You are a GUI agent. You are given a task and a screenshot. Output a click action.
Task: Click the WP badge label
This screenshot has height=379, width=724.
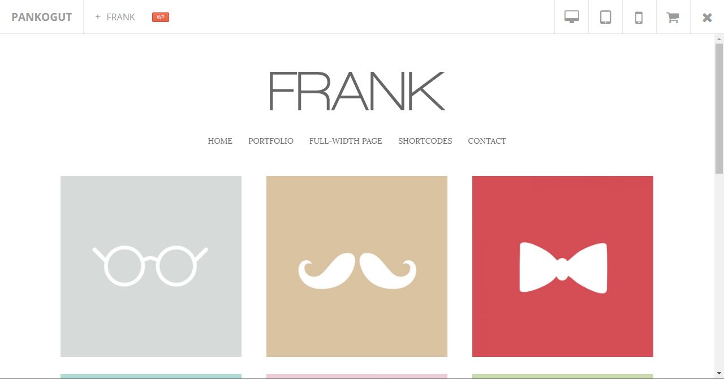click(161, 17)
